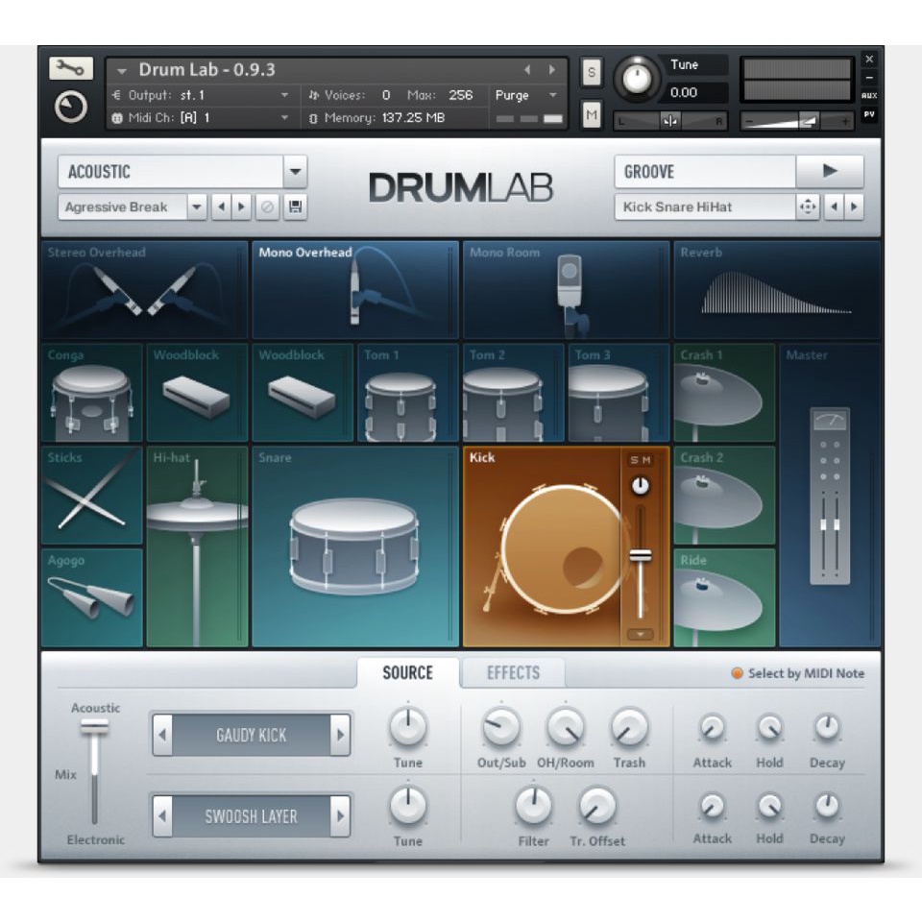
Task: Select the Mono Overhead microphone cell
Action: (355, 289)
